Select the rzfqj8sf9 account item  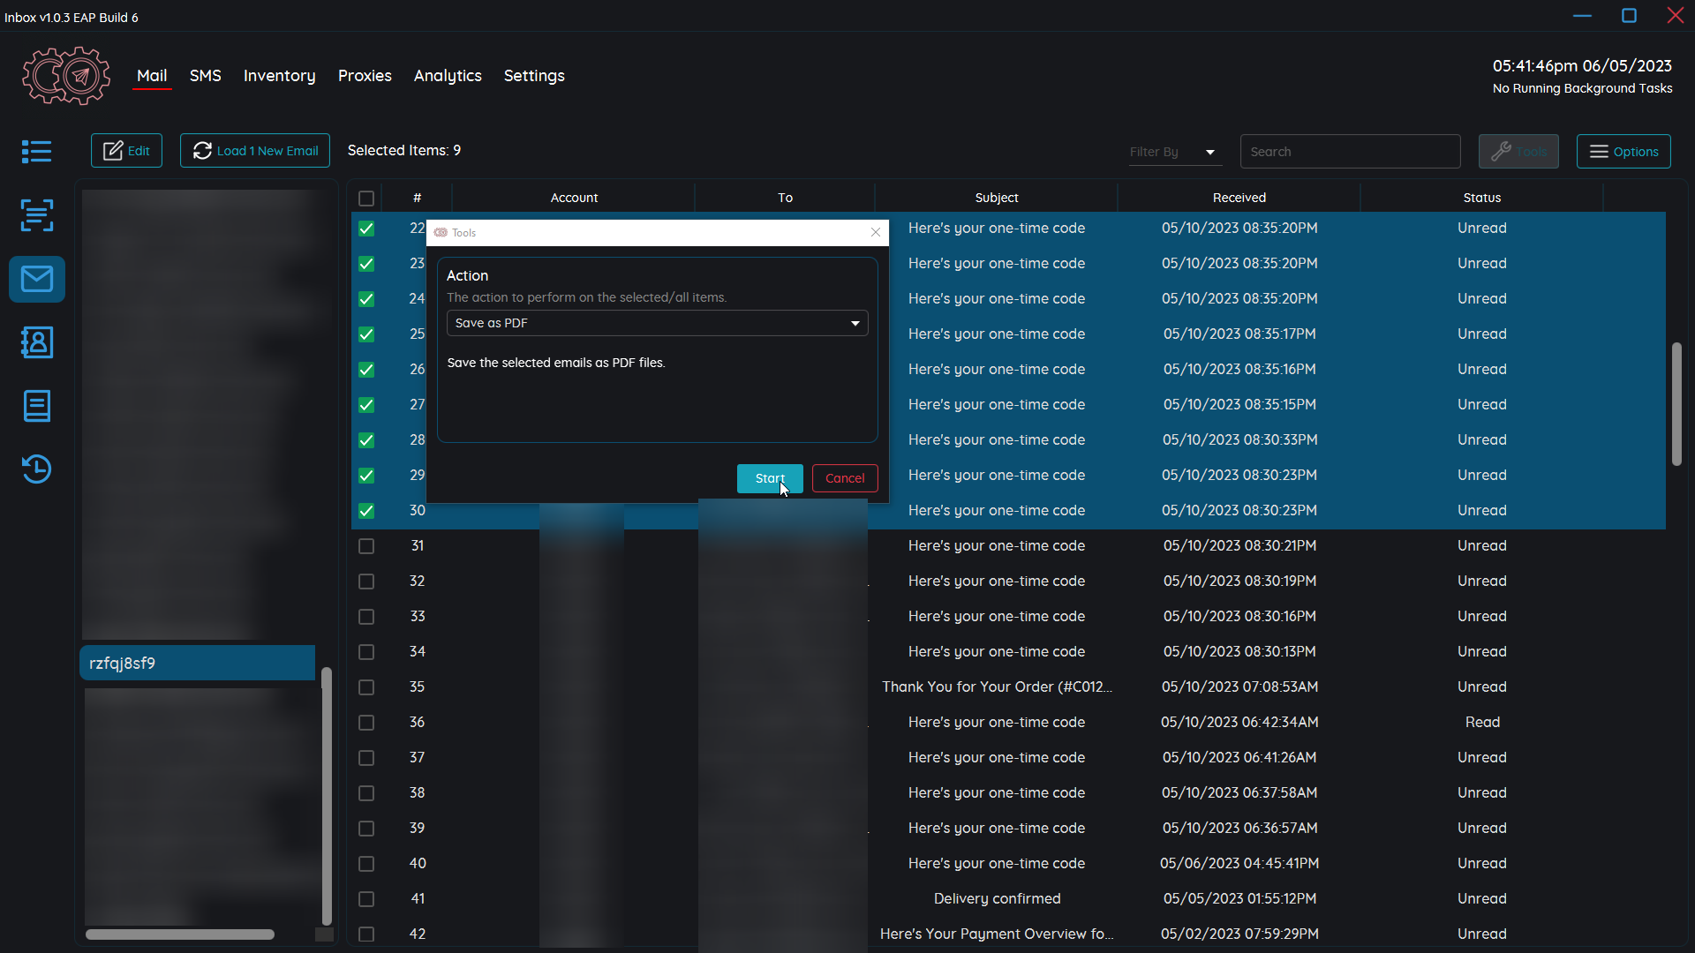point(197,663)
